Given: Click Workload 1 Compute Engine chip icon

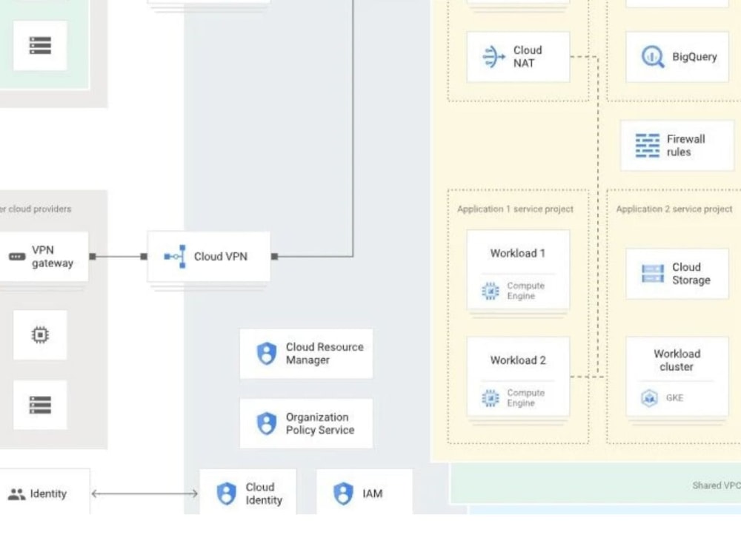Looking at the screenshot, I should [491, 291].
